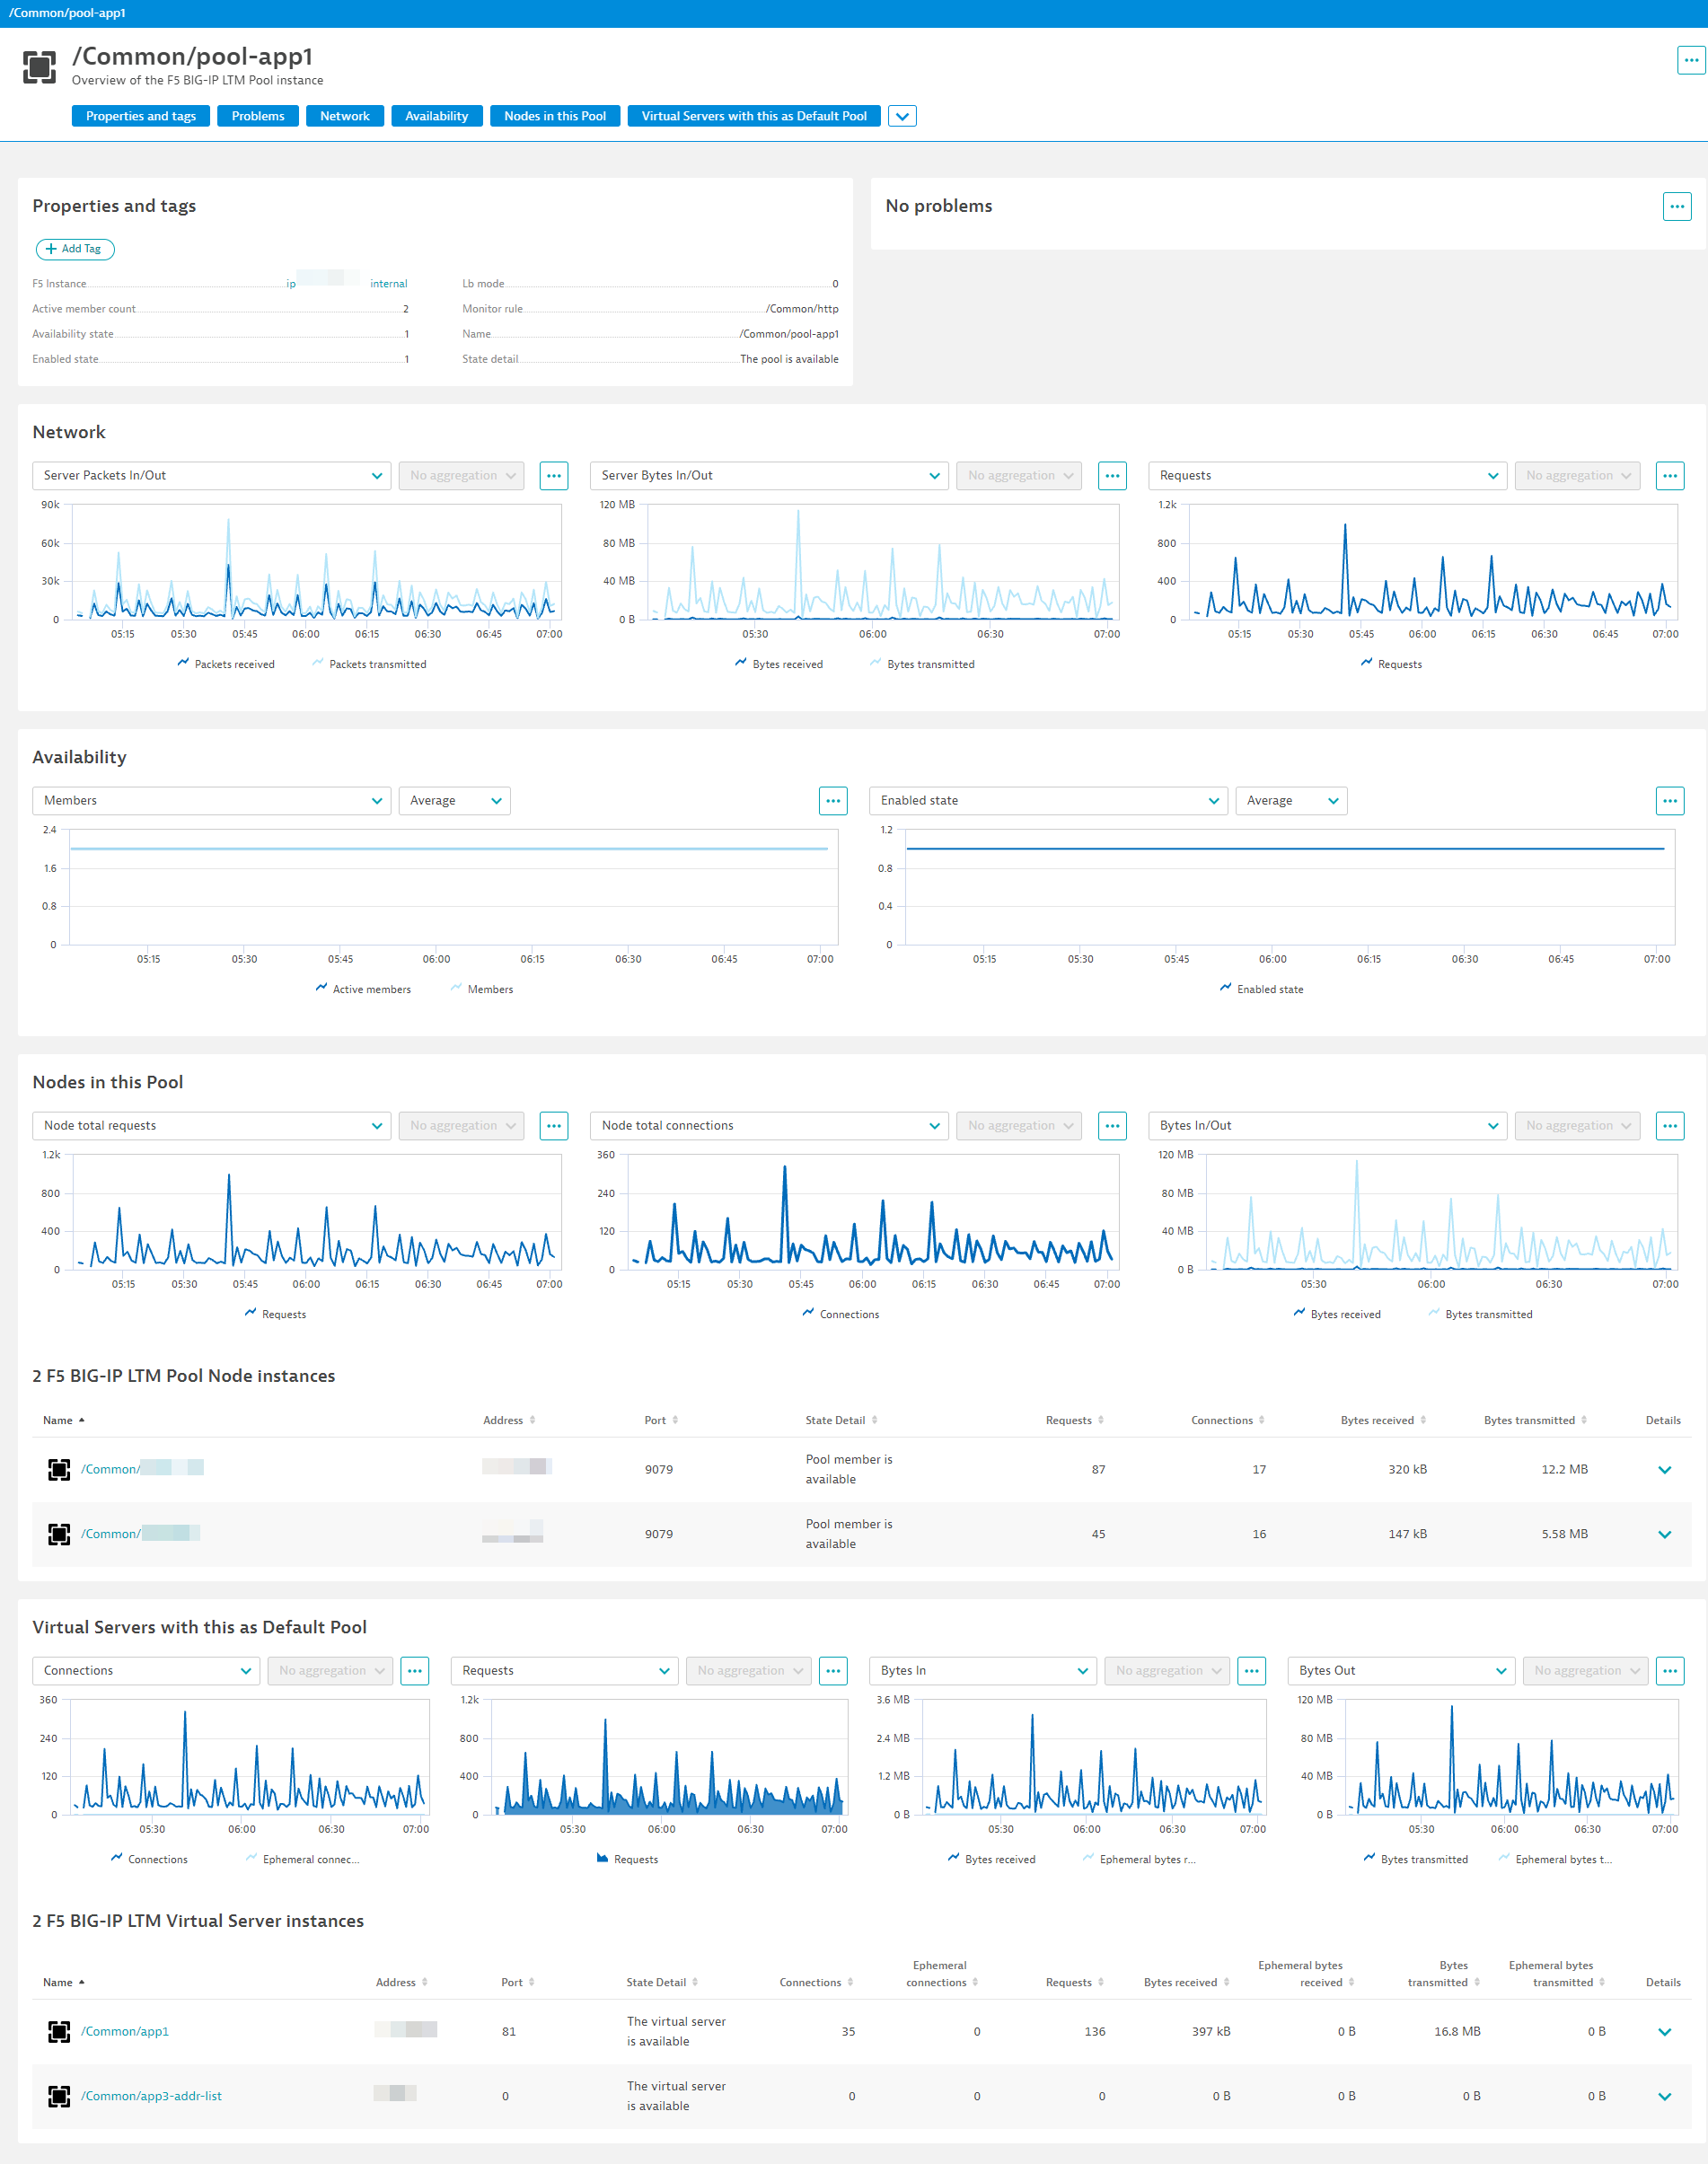The image size is (1708, 2164).
Task: Open Node total connections dropdown
Action: 769,1126
